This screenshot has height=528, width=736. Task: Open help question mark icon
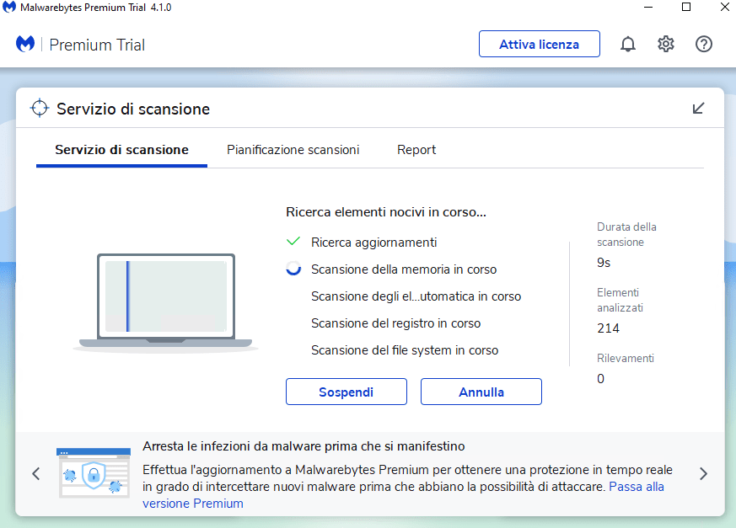pyautogui.click(x=704, y=44)
